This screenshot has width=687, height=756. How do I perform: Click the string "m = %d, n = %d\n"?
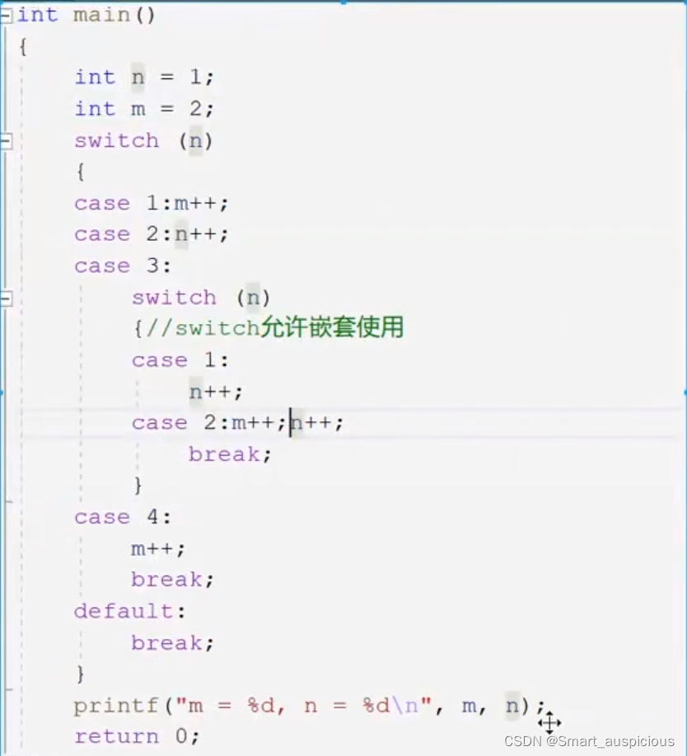point(303,706)
